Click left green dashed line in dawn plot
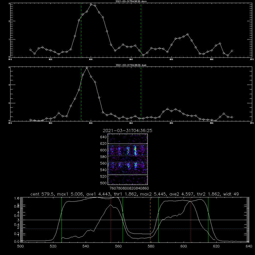 coord(81,31)
